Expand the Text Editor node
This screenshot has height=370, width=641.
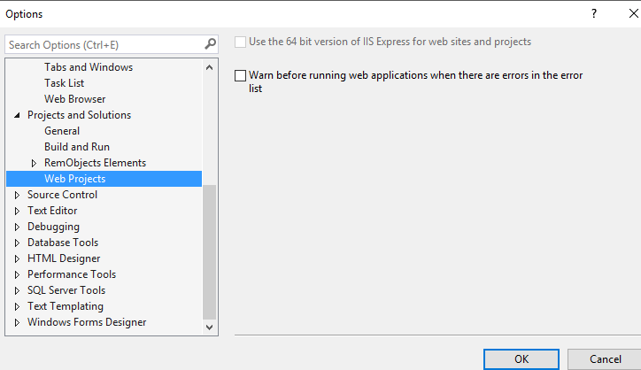click(17, 211)
